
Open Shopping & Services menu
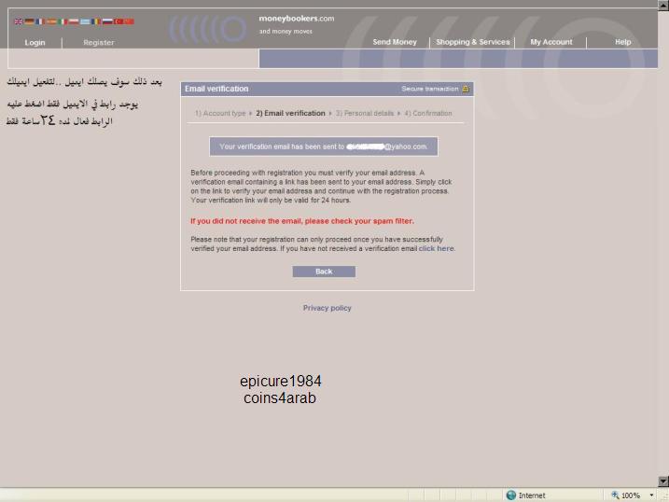click(x=473, y=42)
